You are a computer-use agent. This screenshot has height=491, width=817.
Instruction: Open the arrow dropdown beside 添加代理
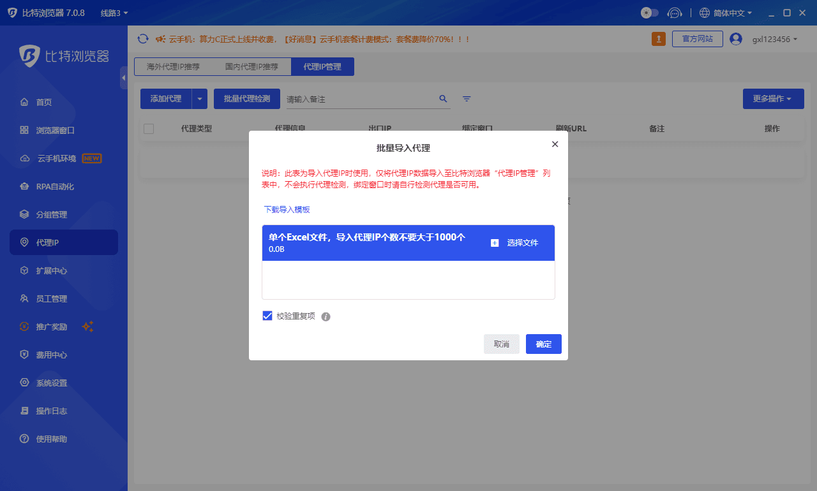(199, 99)
